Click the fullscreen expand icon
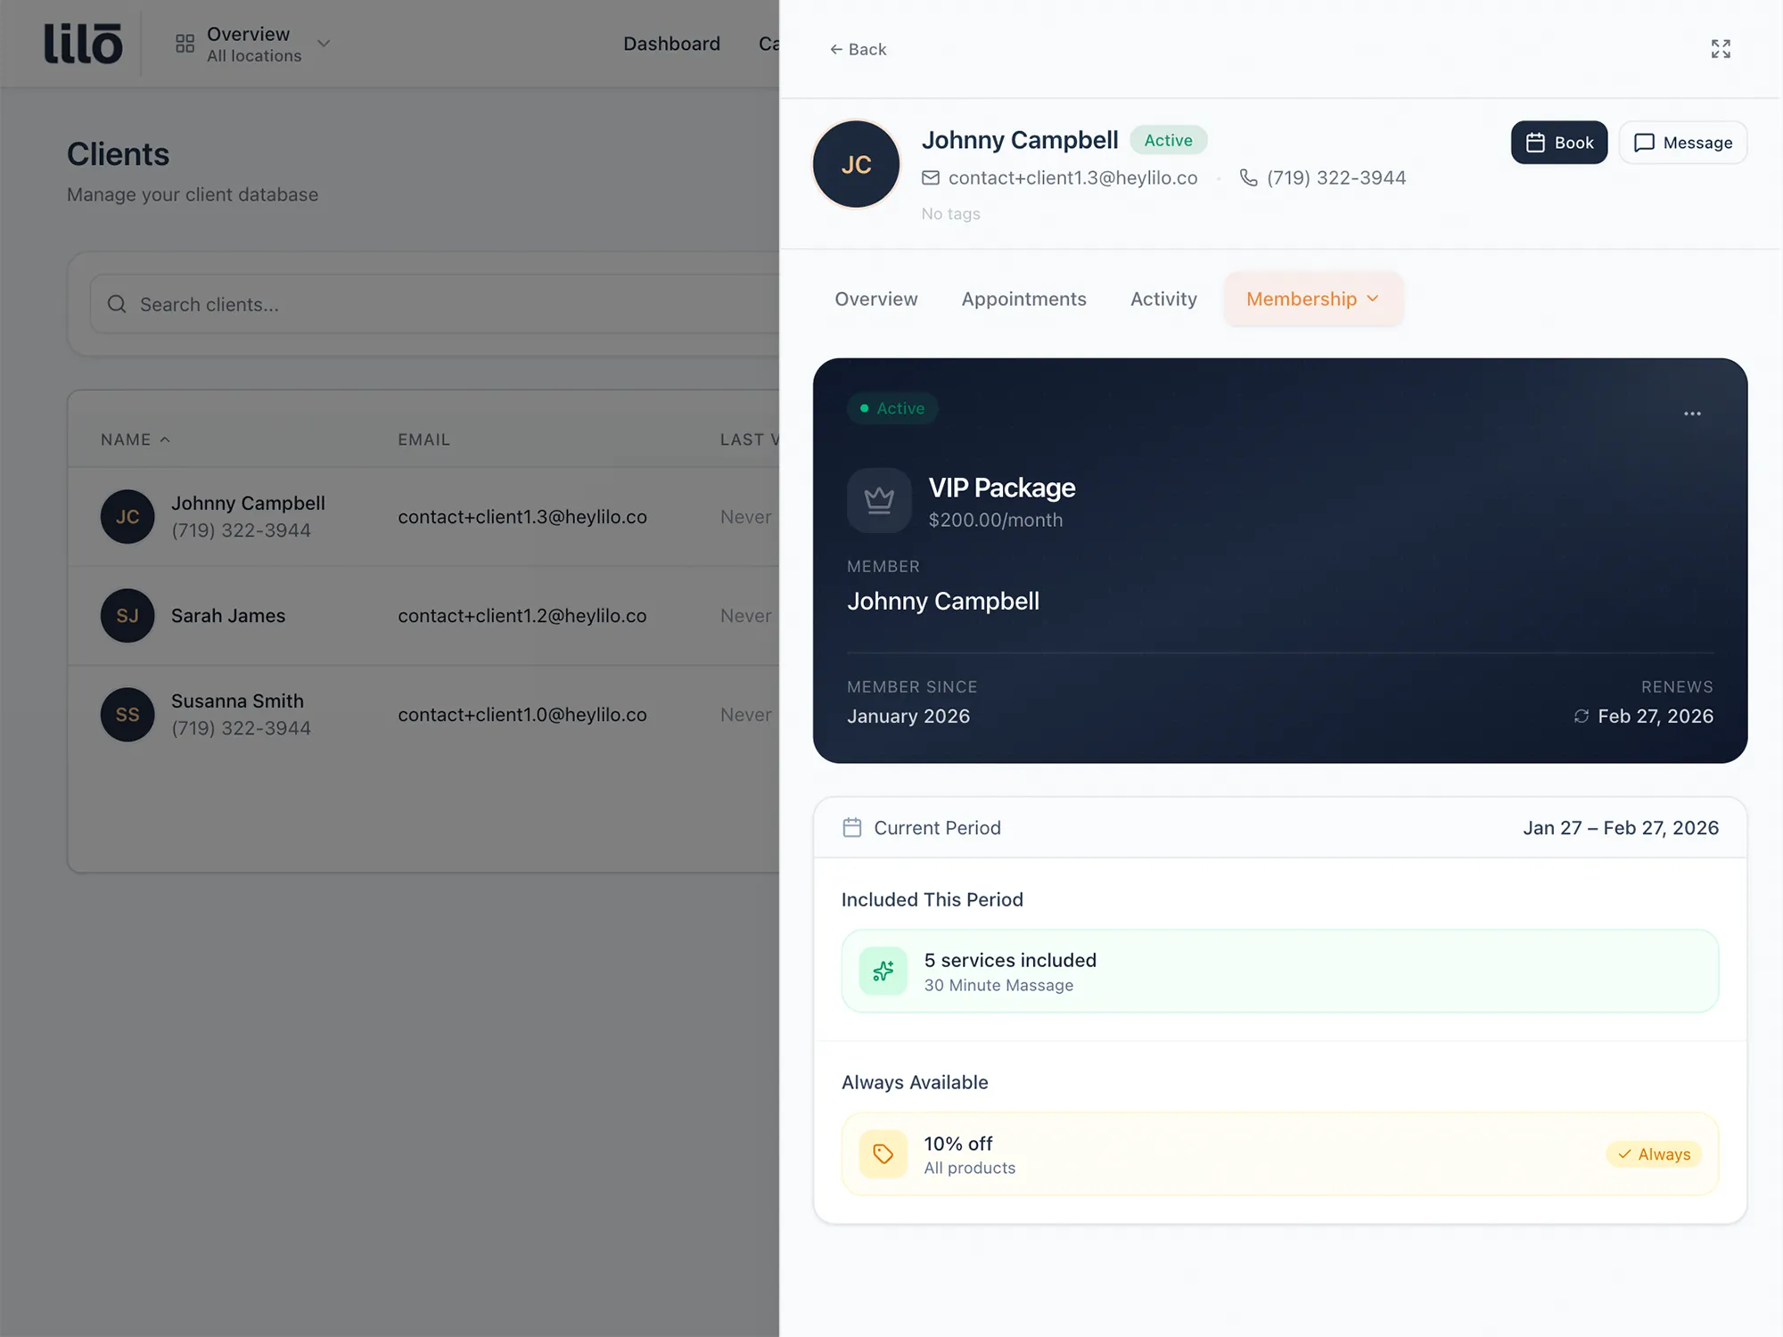Image resolution: width=1783 pixels, height=1337 pixels. pyautogui.click(x=1721, y=49)
